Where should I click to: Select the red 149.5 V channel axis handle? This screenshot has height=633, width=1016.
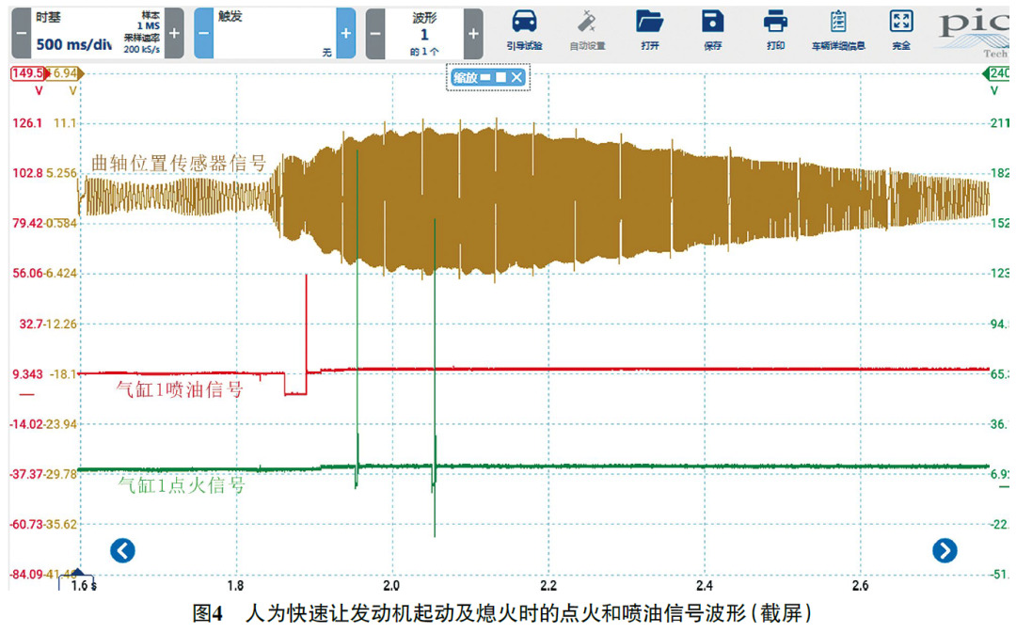click(28, 73)
